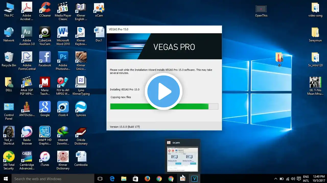Launch Microsoft Edge from the taskbar
The image size is (327, 183).
112,179
